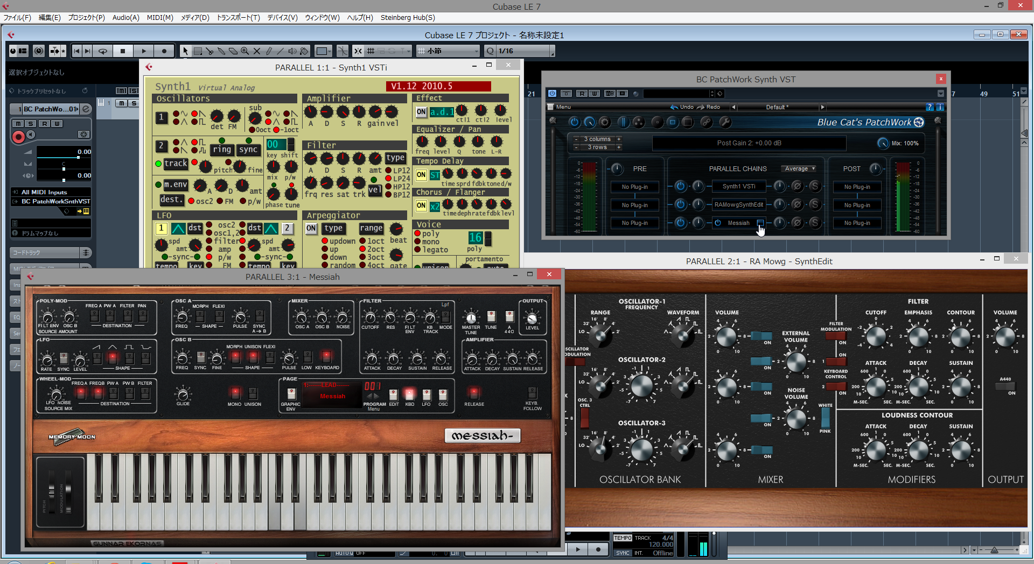
Task: Adjust the track volume slider in inspector
Action: (64, 157)
